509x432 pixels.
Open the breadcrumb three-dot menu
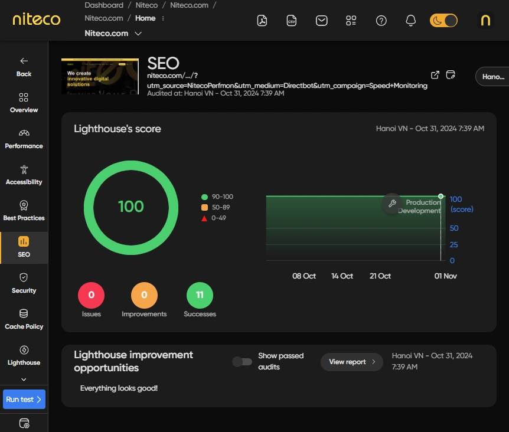pyautogui.click(x=163, y=18)
